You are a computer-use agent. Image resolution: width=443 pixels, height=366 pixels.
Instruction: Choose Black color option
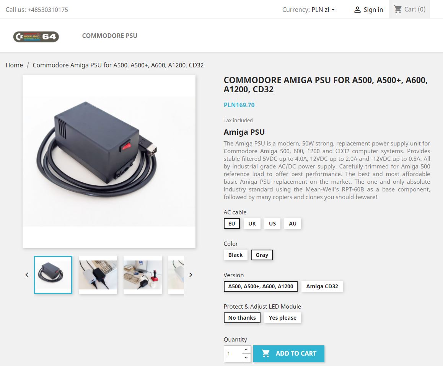[235, 255]
